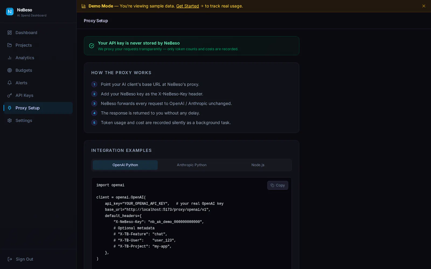Click 'Your API key is never stored' heading
Screen dimensions: 431x269
[x=139, y=43]
